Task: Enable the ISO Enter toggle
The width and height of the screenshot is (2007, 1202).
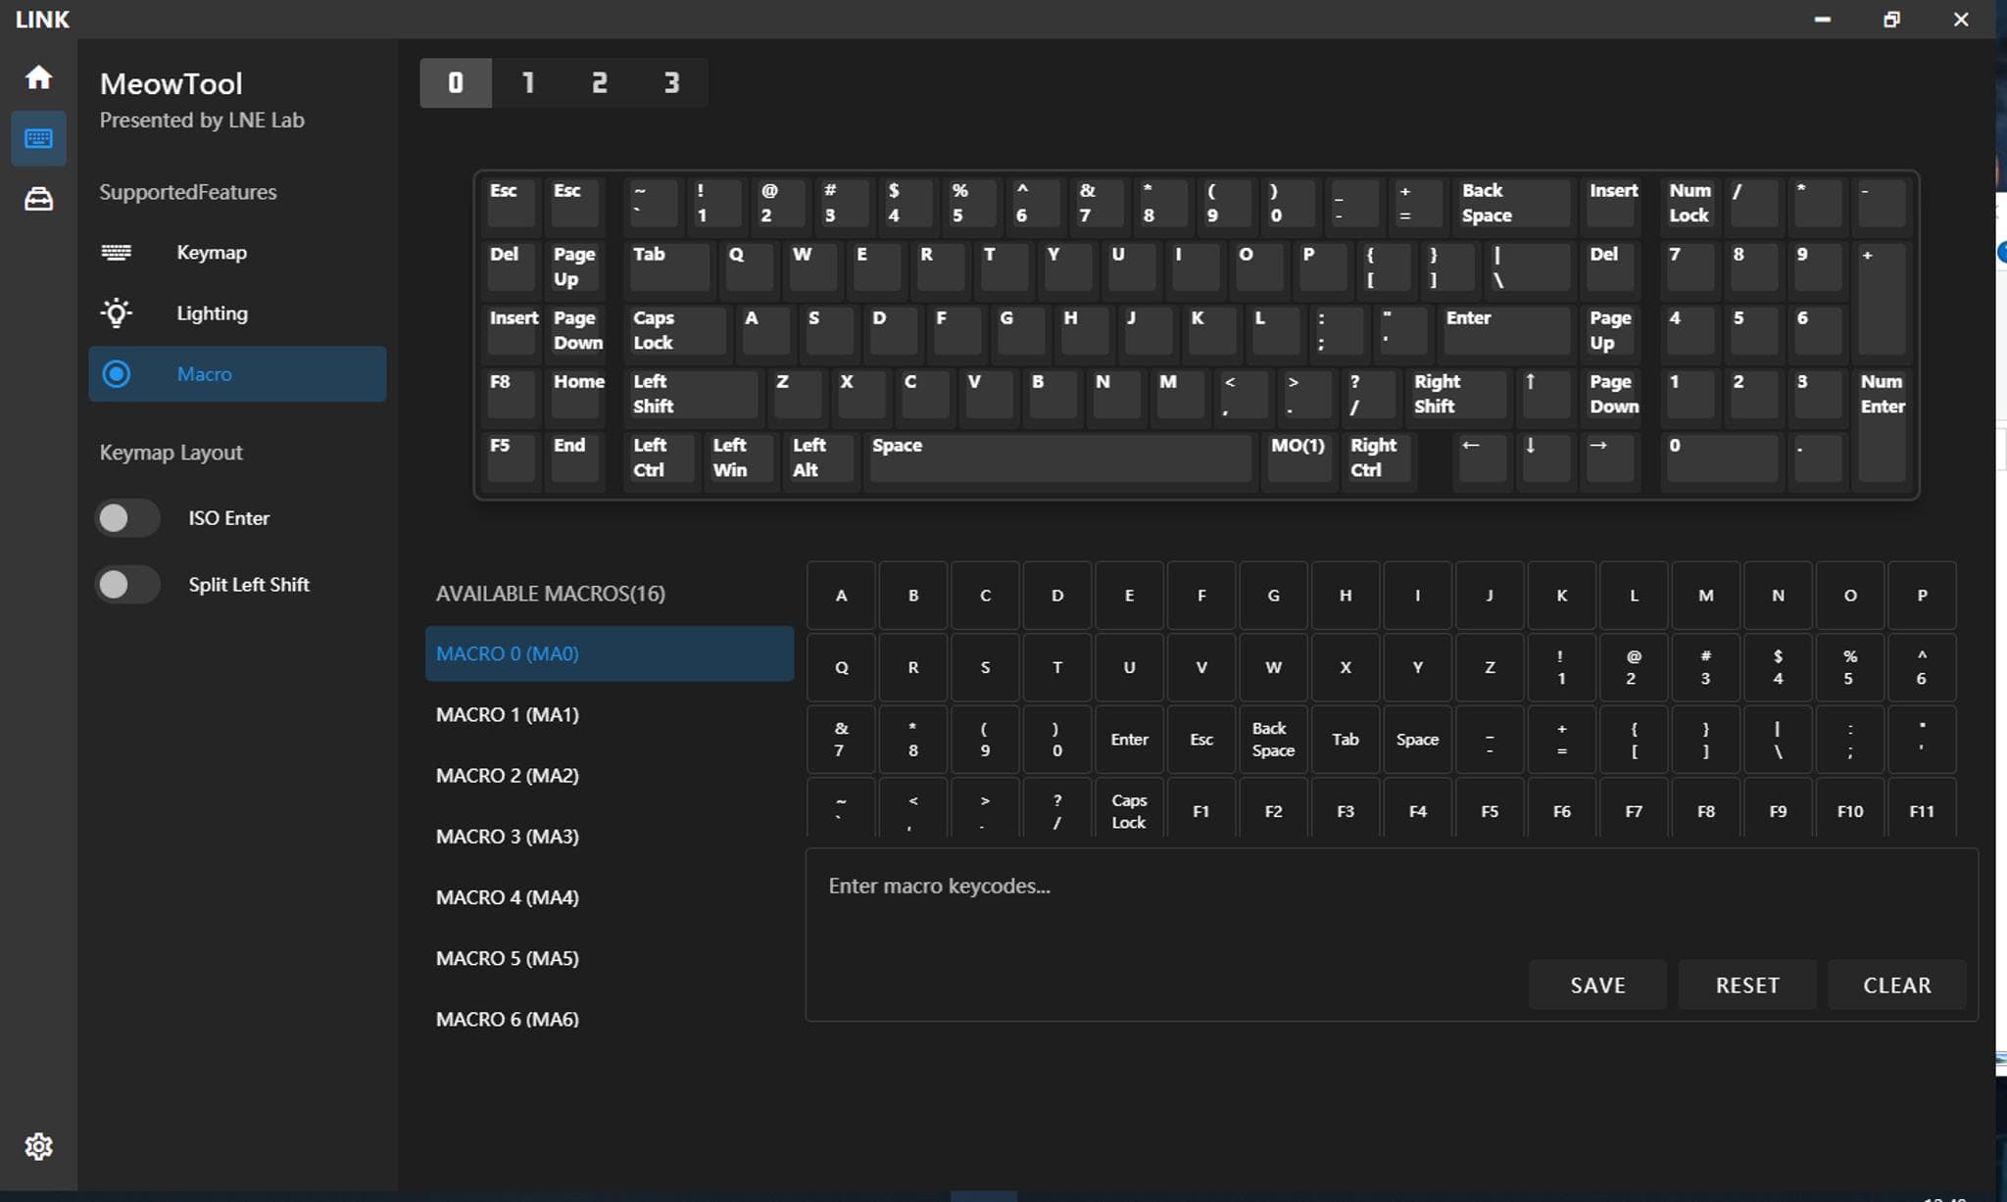Action: point(127,518)
